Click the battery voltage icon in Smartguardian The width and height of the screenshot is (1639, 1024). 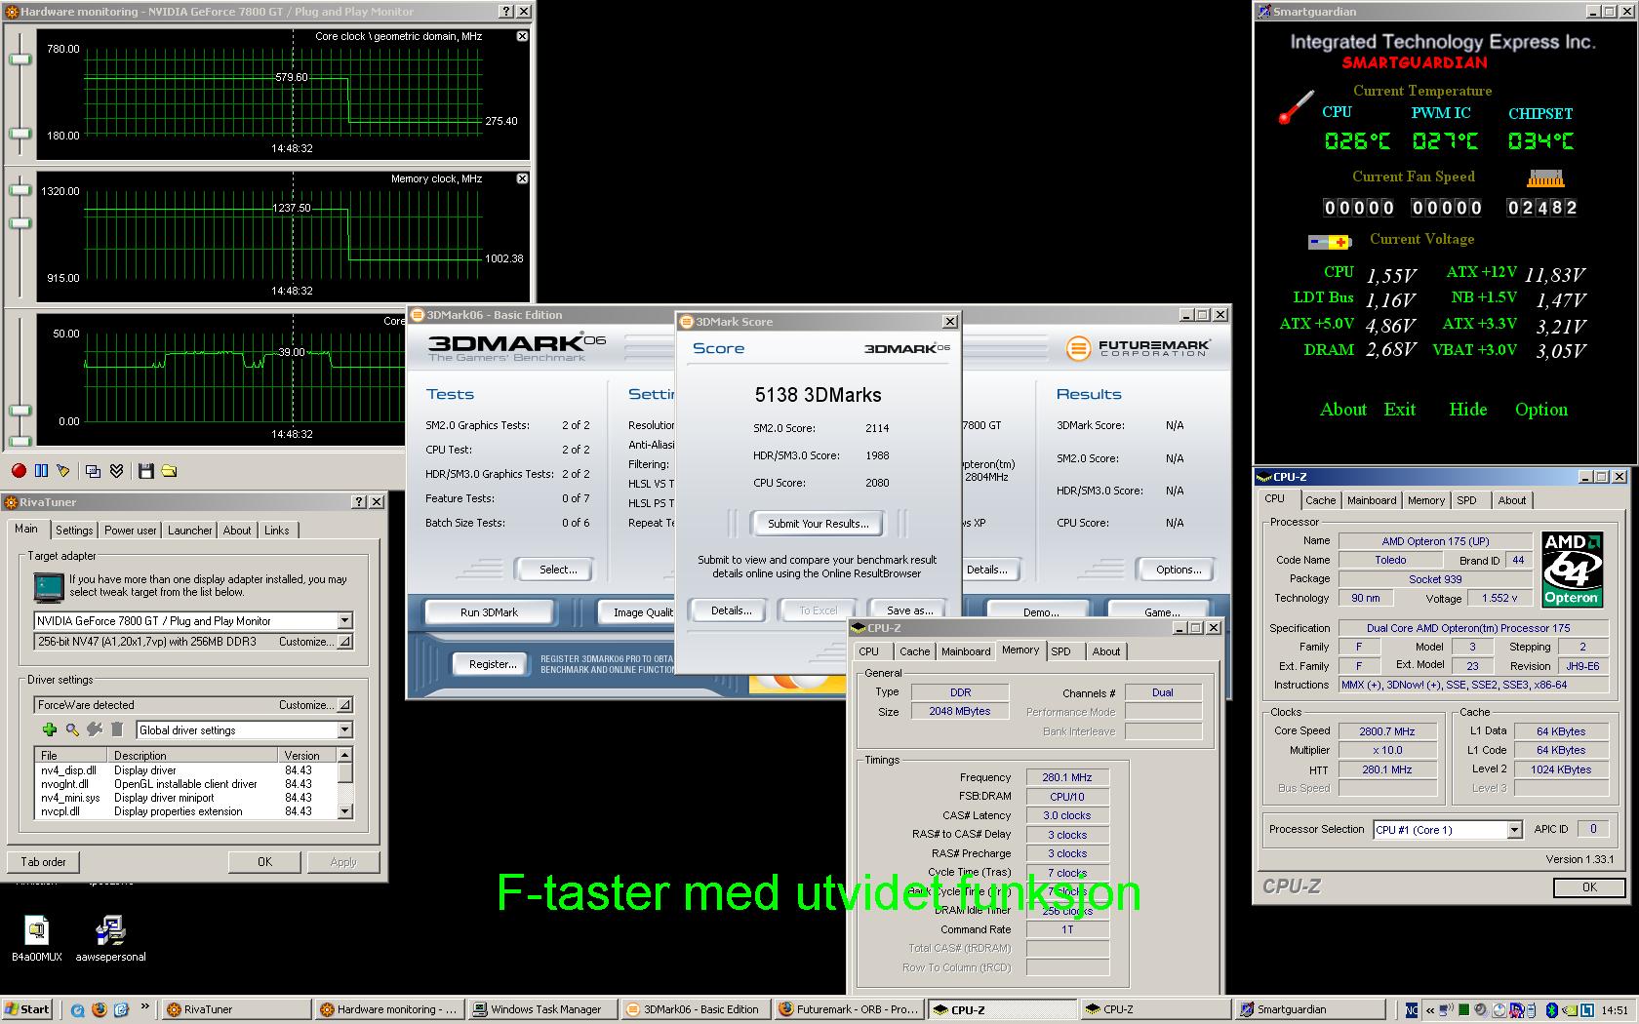[x=1329, y=242]
